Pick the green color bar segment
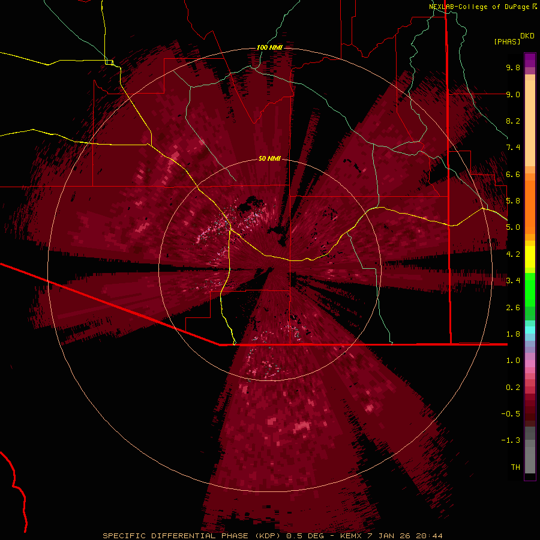The height and width of the screenshot is (540, 540). (530, 290)
